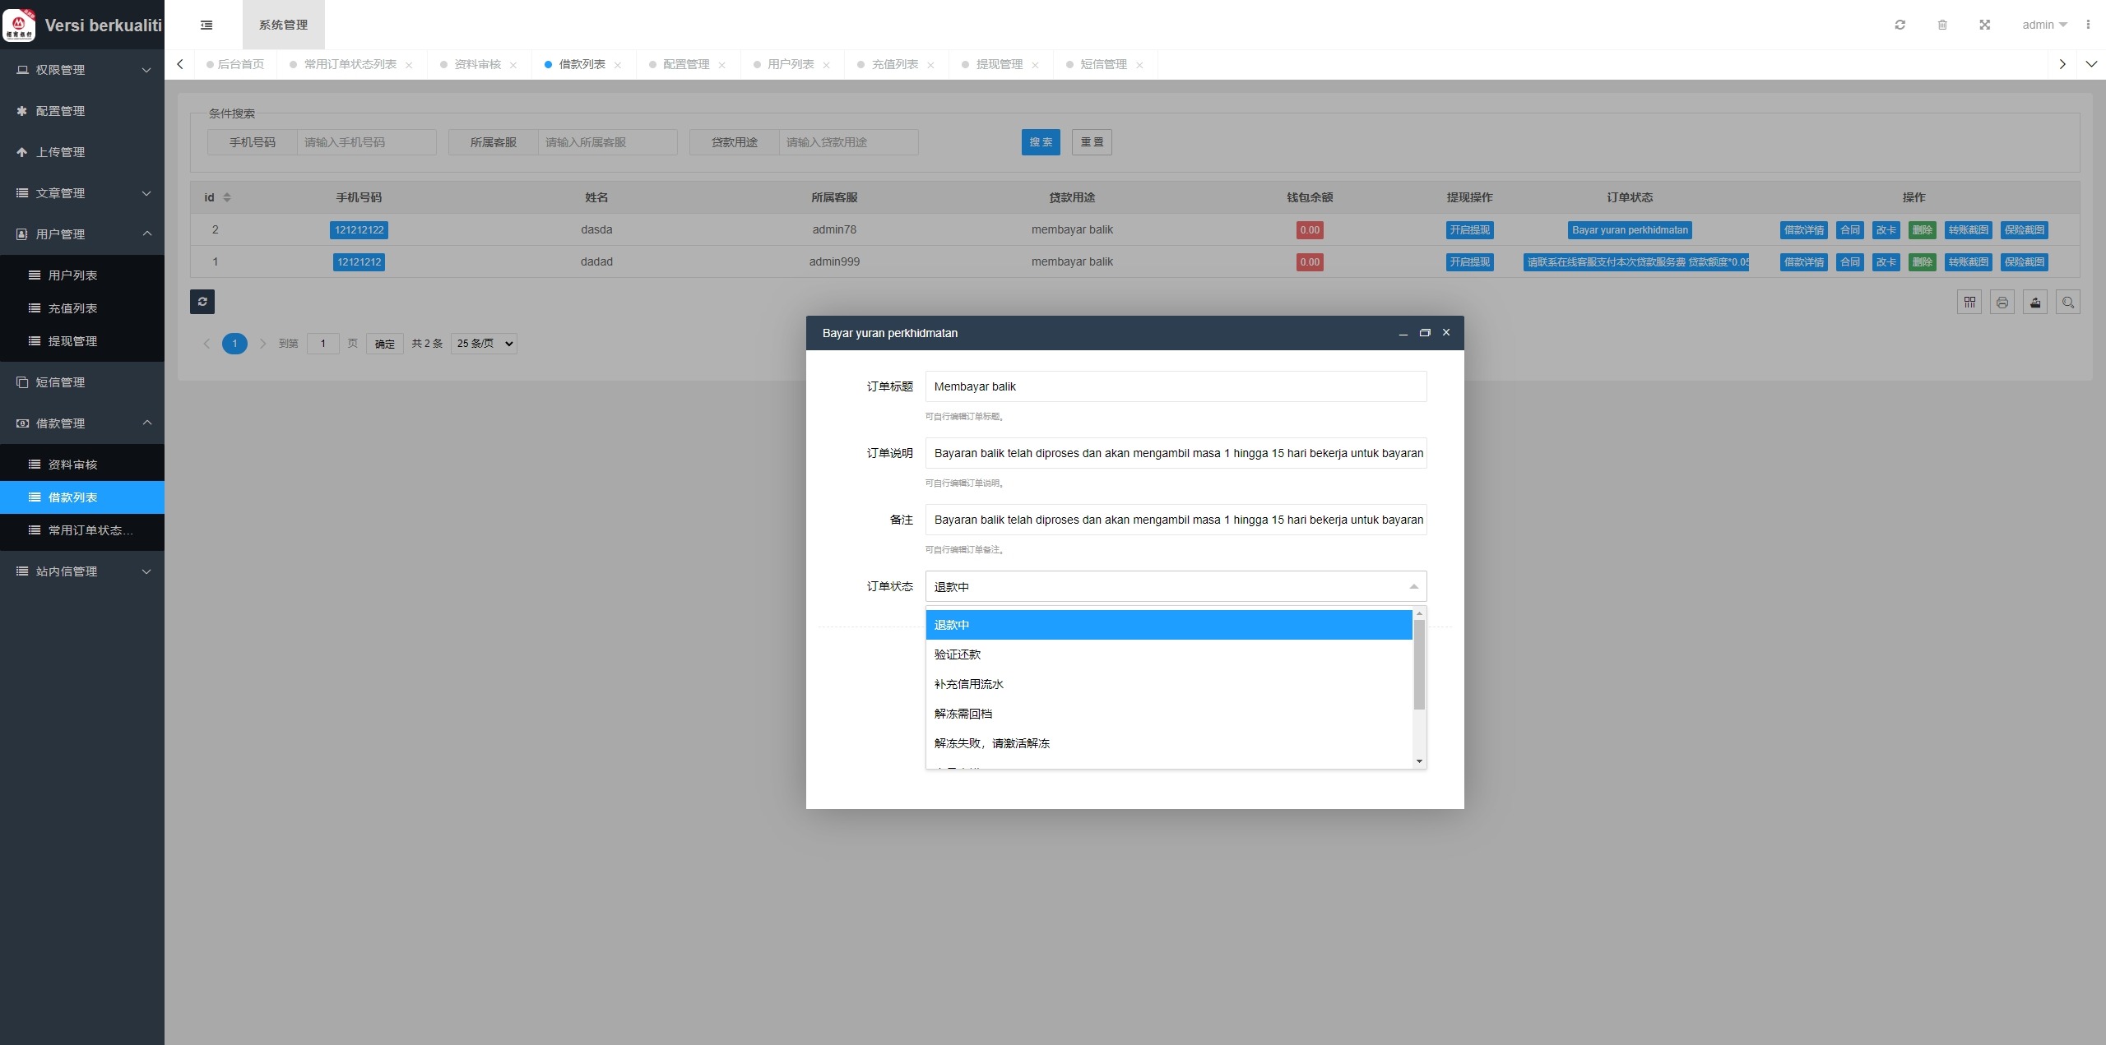Click 删除 button in dasda row
Image resolution: width=2106 pixels, height=1045 pixels.
(x=1922, y=230)
